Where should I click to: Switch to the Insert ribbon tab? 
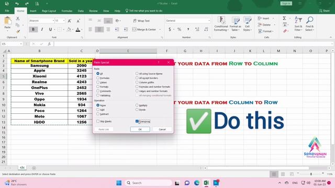pyautogui.click(x=33, y=10)
